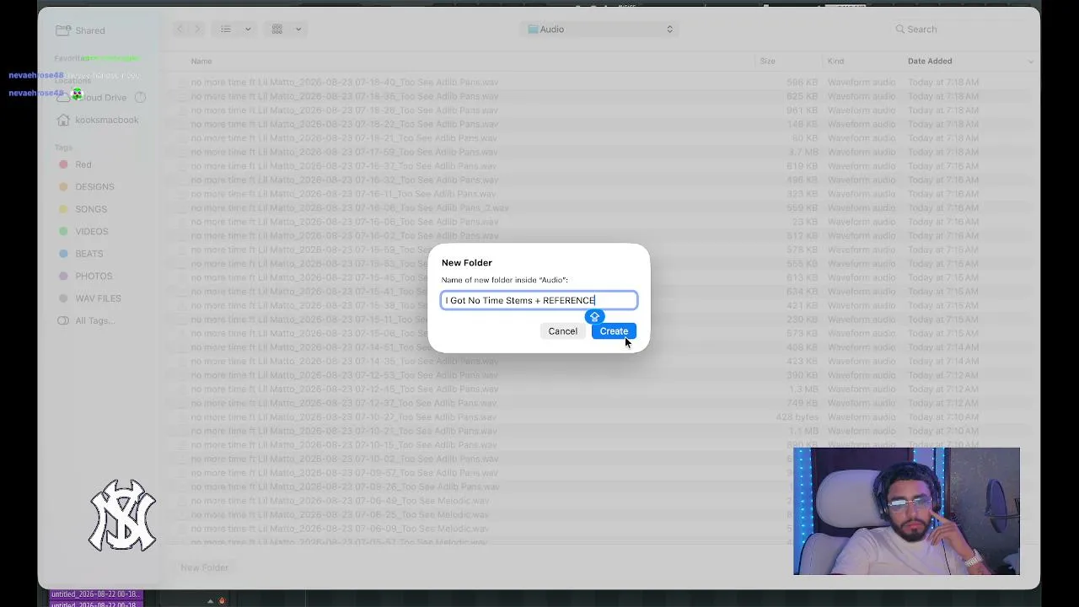1079x607 pixels.
Task: Sort by the Kind column header
Action: pos(835,61)
